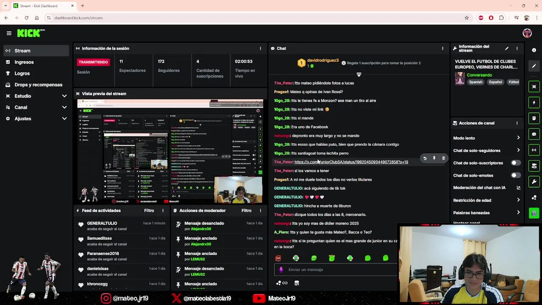Open the hamburger navigation menu
Viewport: 542px width, 305px height.
click(9, 33)
